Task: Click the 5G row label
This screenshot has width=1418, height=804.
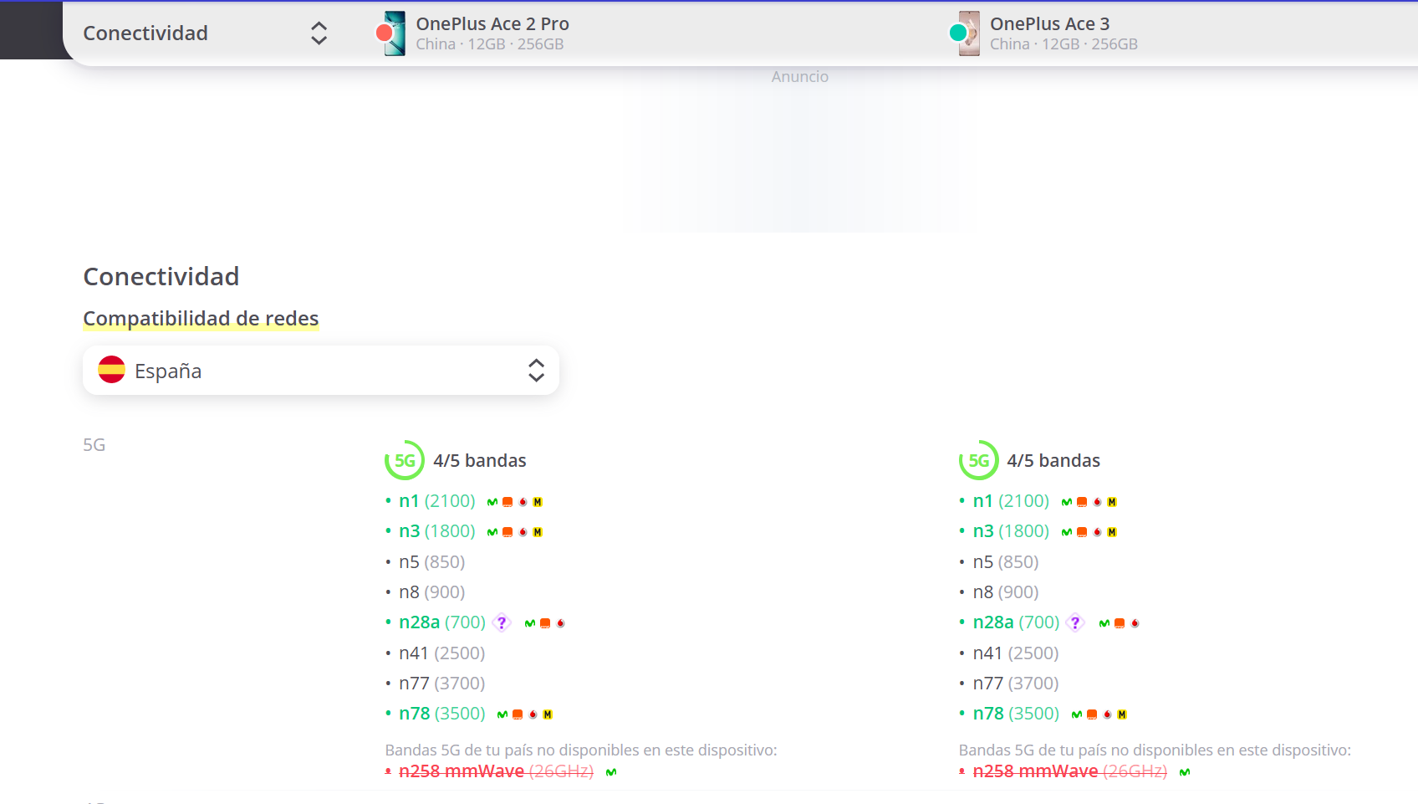Action: pyautogui.click(x=94, y=445)
